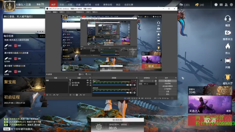Open transition properties gear in OBS

click(x=156, y=81)
